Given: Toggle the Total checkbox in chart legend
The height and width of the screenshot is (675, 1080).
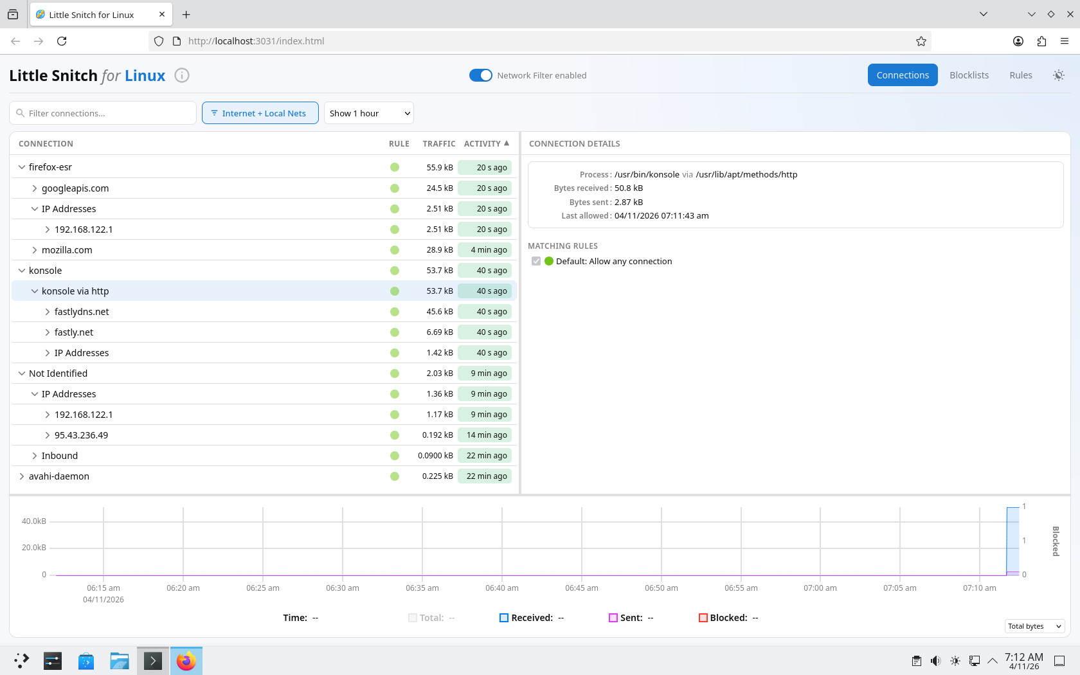Looking at the screenshot, I should [413, 618].
